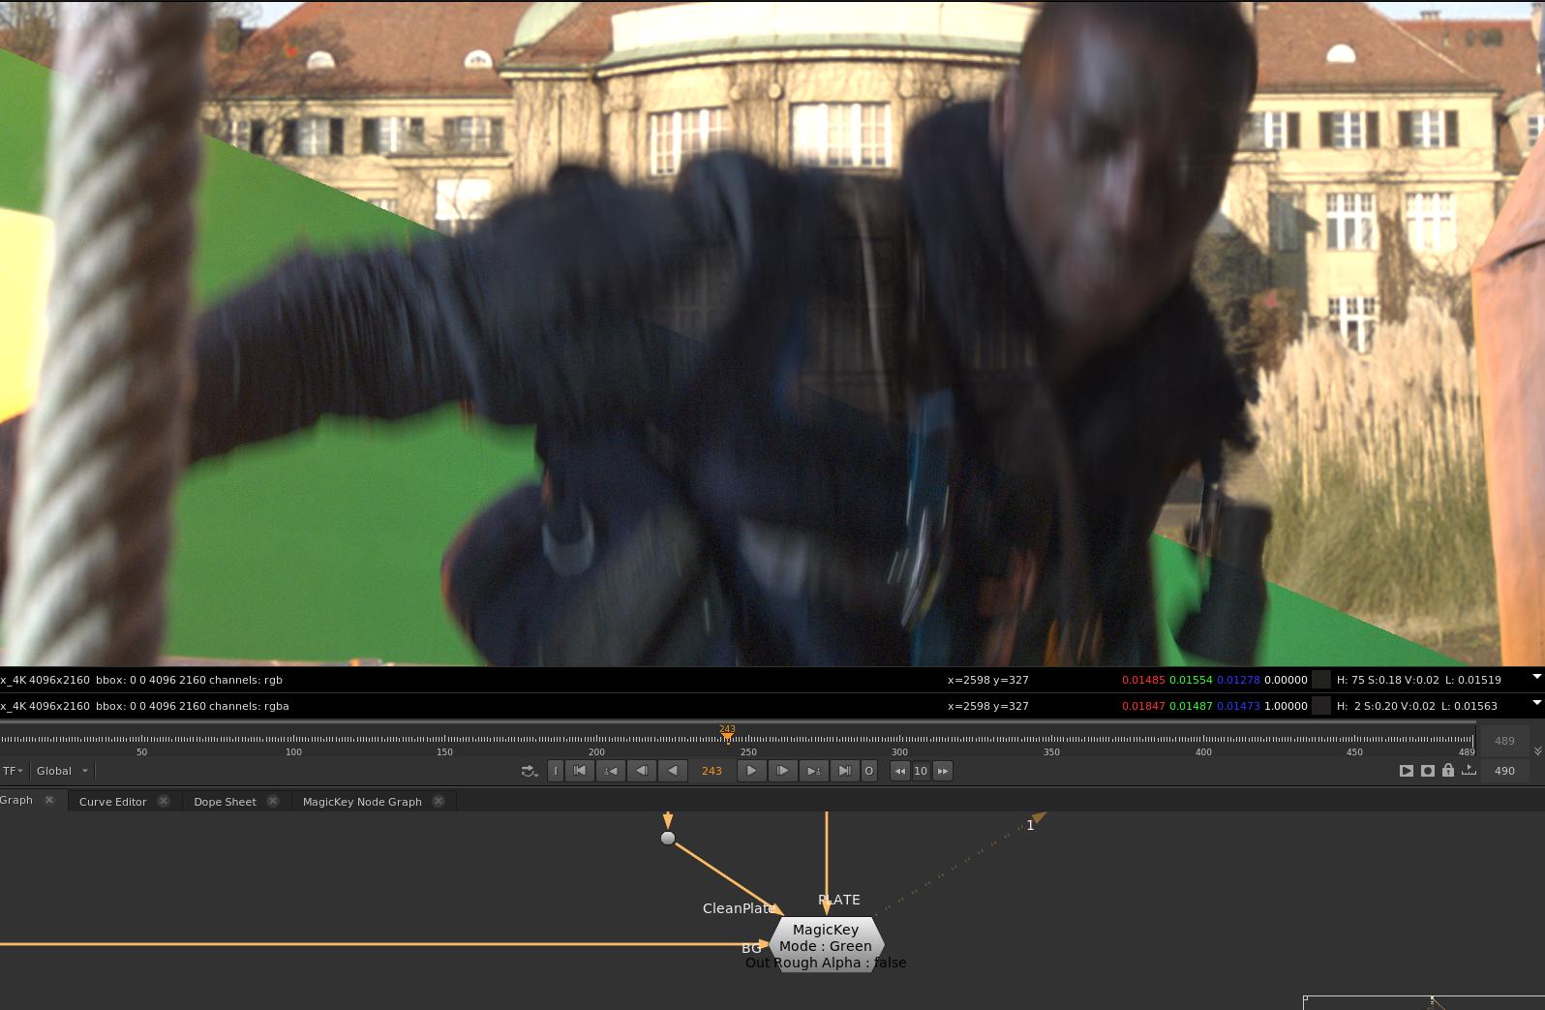The width and height of the screenshot is (1545, 1010).
Task: Jump to the first frame
Action: pyautogui.click(x=580, y=771)
